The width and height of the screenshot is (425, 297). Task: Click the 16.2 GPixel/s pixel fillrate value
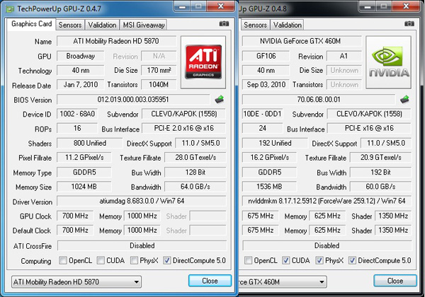(269, 158)
